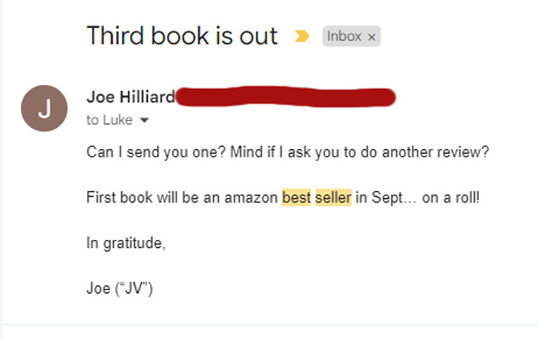Click the sentence "Can I send you one?"
538x339 pixels.
(x=156, y=152)
